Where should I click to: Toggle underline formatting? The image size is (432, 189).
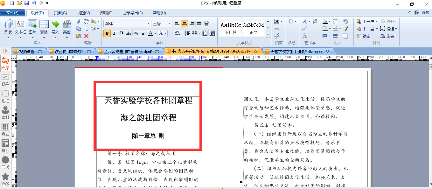(122, 33)
